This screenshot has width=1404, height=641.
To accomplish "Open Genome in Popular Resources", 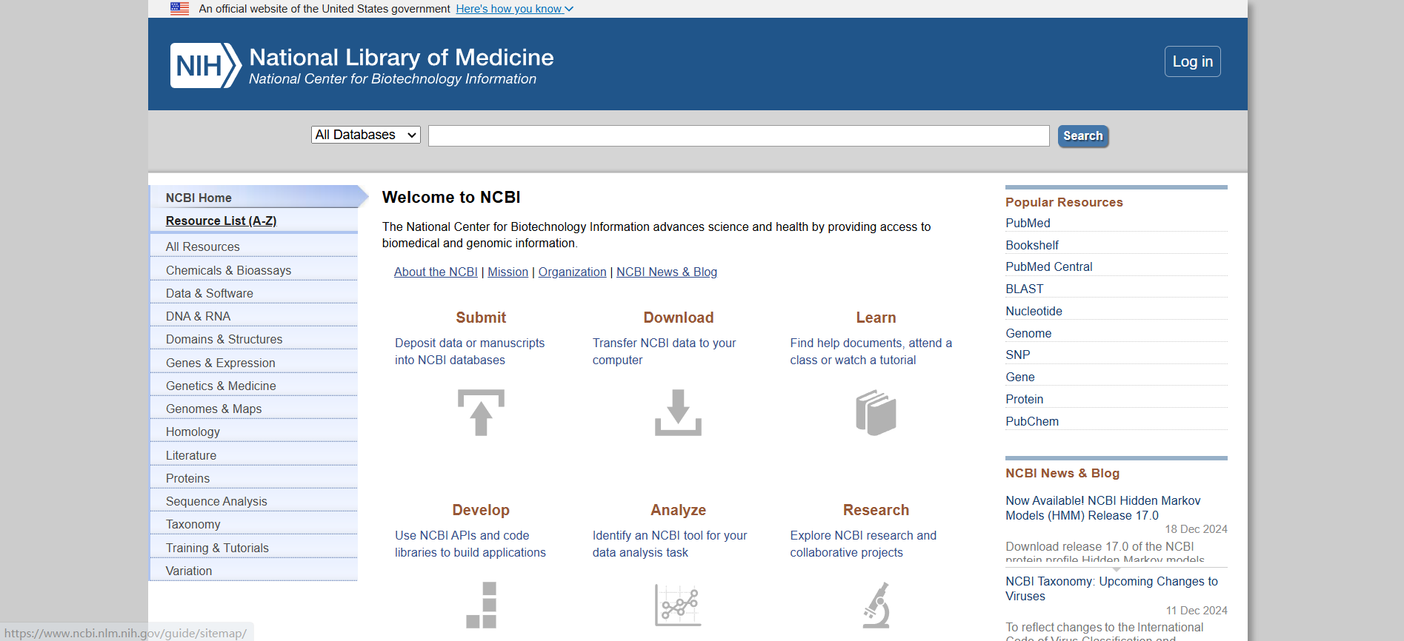I will 1028,333.
